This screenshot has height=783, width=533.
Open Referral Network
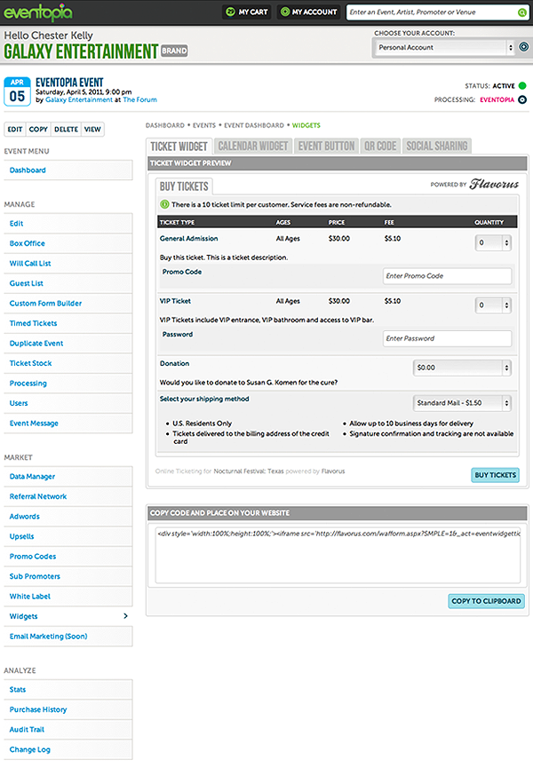pos(68,497)
